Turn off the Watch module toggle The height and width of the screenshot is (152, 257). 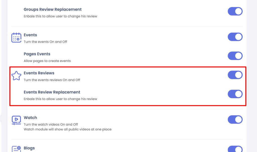coord(235,120)
